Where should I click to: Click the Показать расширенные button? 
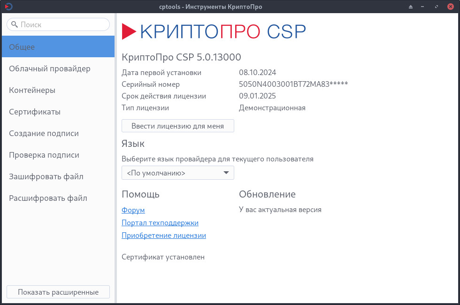coord(58,292)
